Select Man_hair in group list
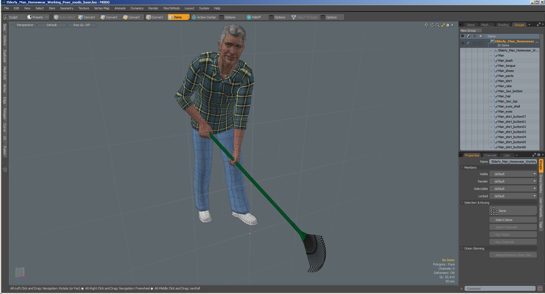The width and height of the screenshot is (545, 294). [x=504, y=96]
